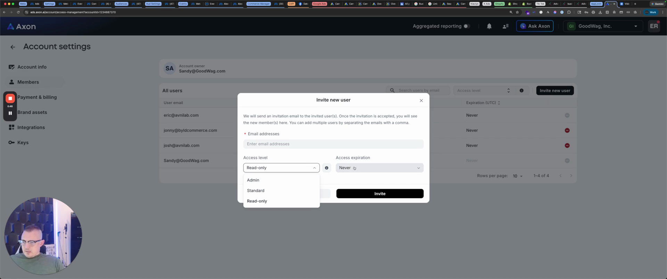Click the Axon logo in header
This screenshot has height=279, width=667.
pyautogui.click(x=22, y=26)
